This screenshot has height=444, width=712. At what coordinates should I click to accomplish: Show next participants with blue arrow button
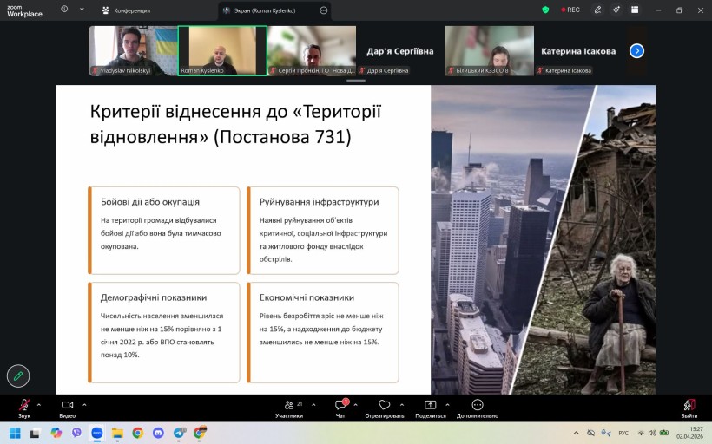(636, 51)
